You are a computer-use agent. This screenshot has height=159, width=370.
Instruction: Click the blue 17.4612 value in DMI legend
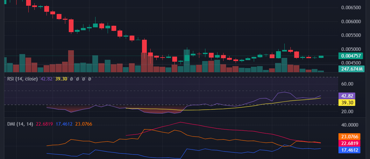tap(65, 124)
